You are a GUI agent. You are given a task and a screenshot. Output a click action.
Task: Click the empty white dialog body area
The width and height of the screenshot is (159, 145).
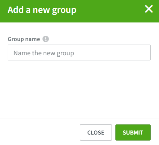pos(79,89)
